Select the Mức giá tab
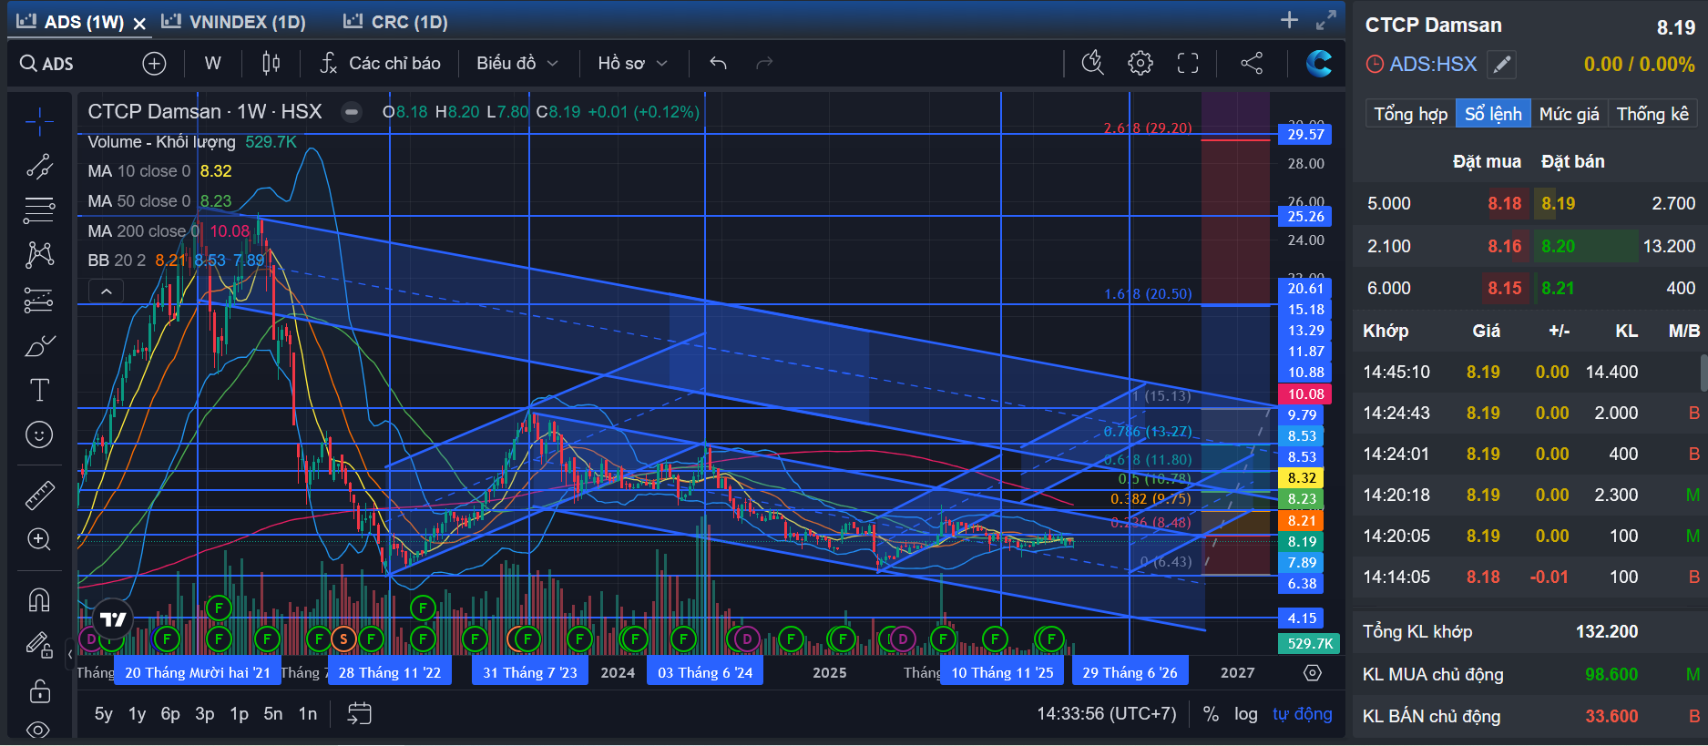 (x=1569, y=114)
